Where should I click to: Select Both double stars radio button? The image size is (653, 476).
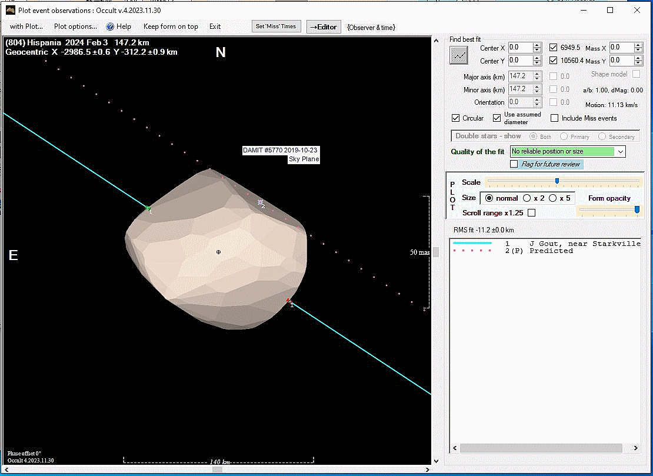533,136
